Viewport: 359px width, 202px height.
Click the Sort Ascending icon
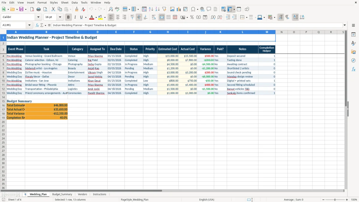click(x=151, y=9)
